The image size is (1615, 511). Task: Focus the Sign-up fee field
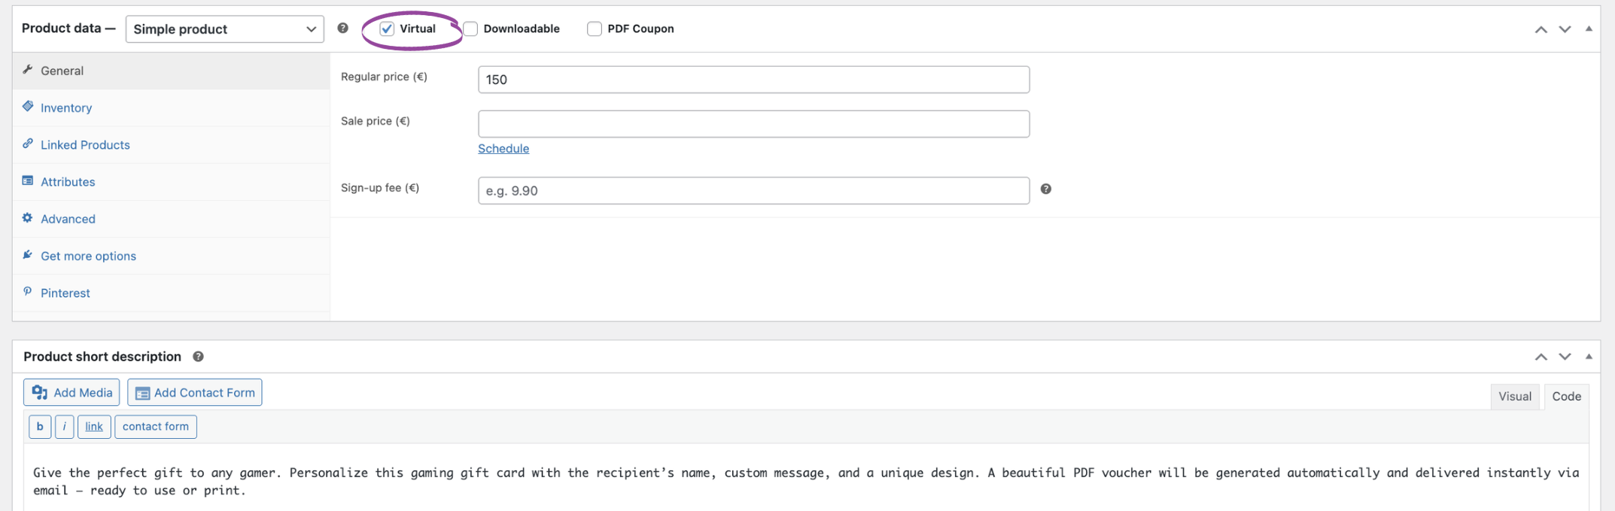[x=753, y=191]
